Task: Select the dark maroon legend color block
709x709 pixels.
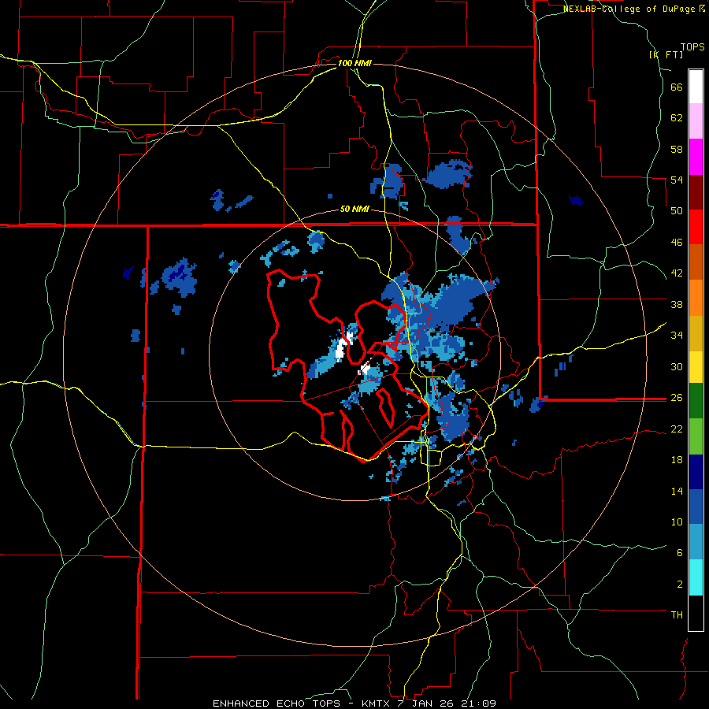Action: pos(696,192)
